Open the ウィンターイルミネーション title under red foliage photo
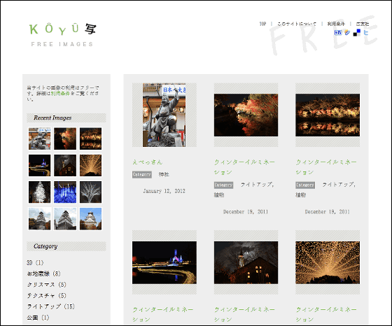Image resolution: width=392 pixels, height=326 pixels. 244,167
